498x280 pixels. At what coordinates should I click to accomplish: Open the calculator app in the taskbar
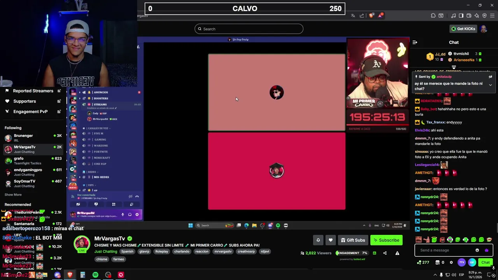[82, 275]
